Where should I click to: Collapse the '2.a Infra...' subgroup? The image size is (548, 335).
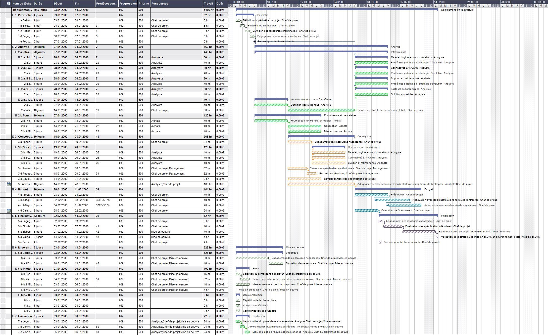(x=16, y=52)
